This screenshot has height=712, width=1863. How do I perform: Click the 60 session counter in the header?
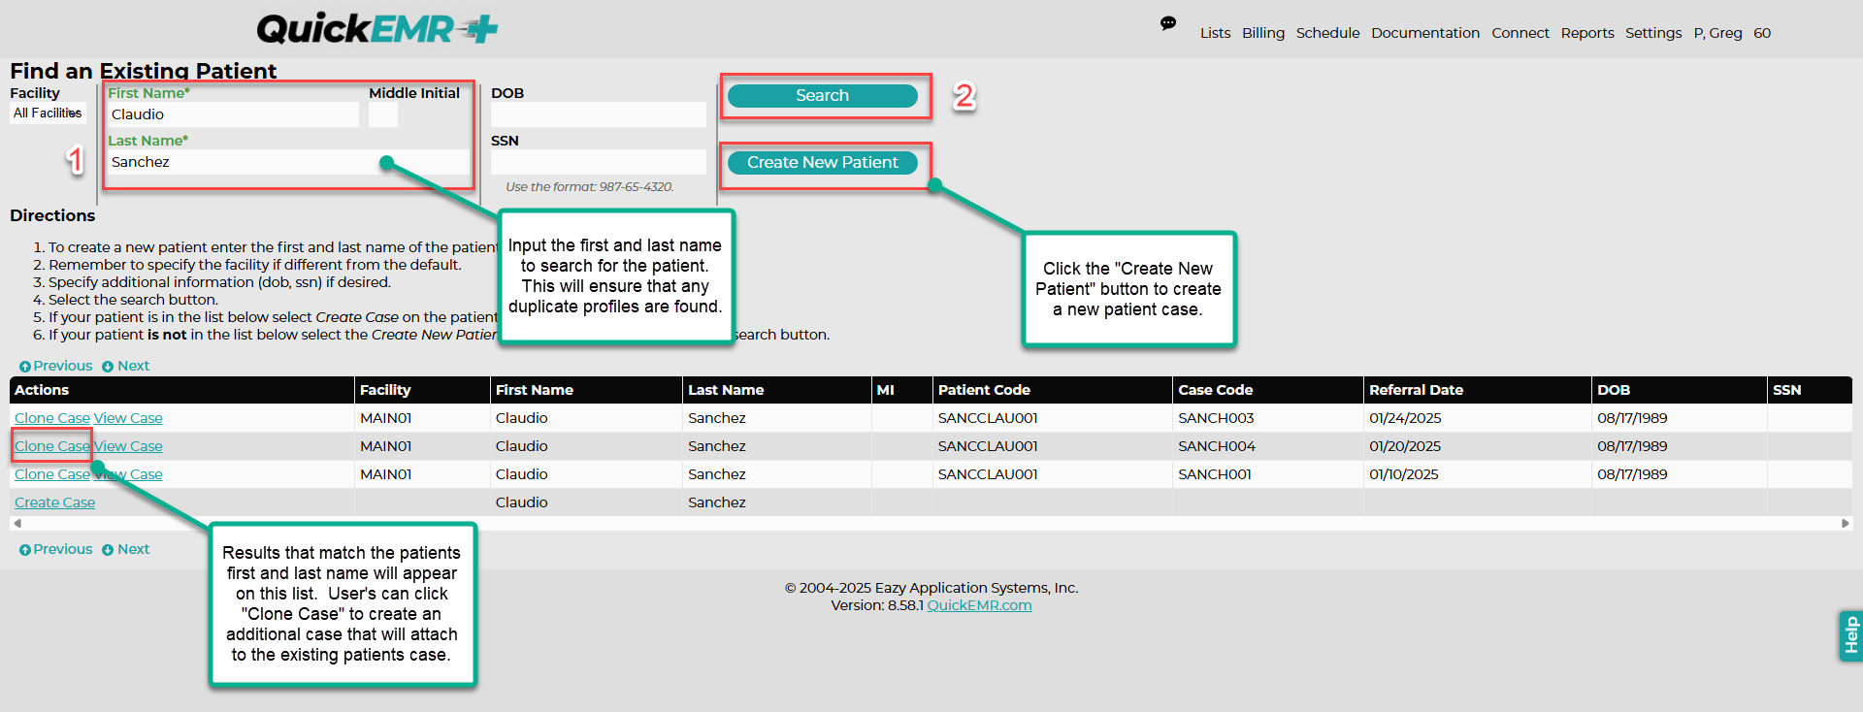point(1762,33)
